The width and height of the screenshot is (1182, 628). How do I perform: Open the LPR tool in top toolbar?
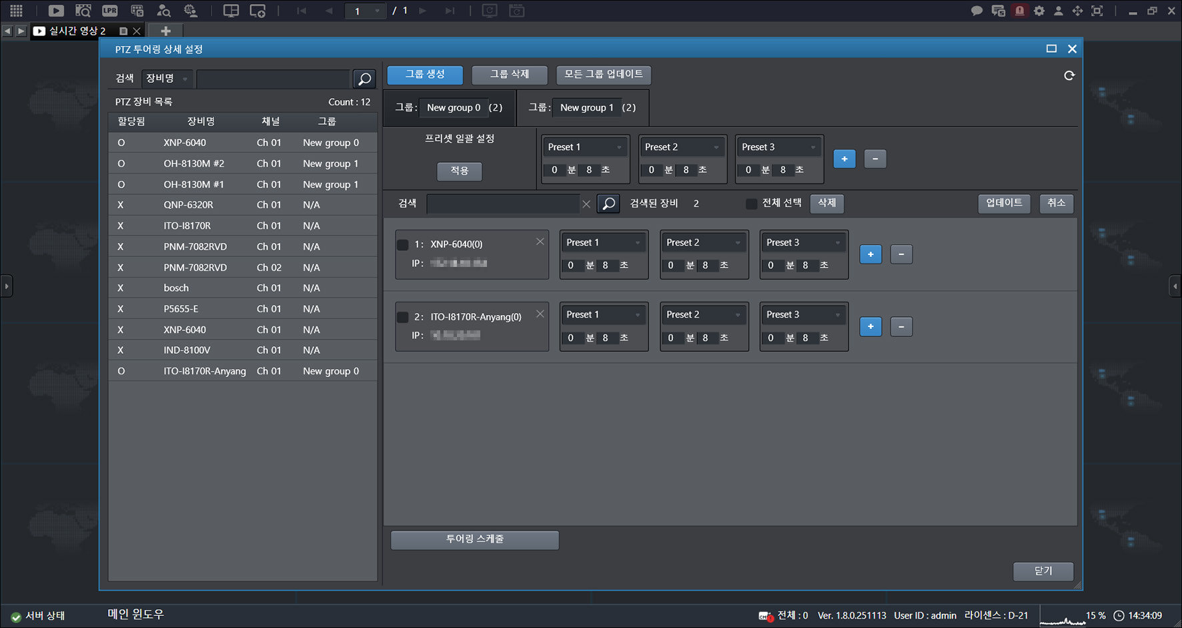pyautogui.click(x=110, y=11)
